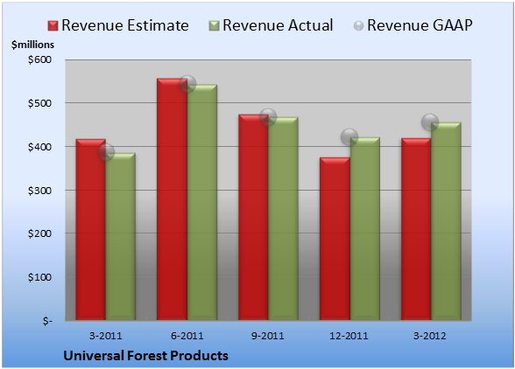Screen dimensions: 515x369
Task: Click the '$100' y-axis label
Action: [x=39, y=277]
